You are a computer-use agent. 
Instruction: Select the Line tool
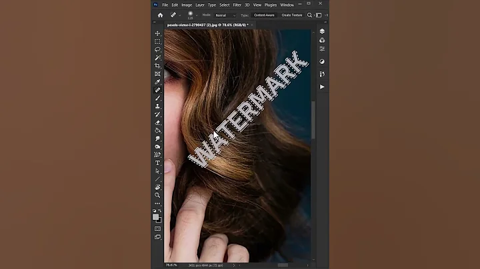tap(157, 179)
